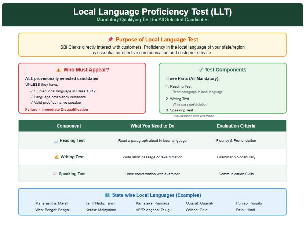The width and height of the screenshot is (306, 225).
Task: Click Kerala: Malayalam entry
Action: click(101, 210)
